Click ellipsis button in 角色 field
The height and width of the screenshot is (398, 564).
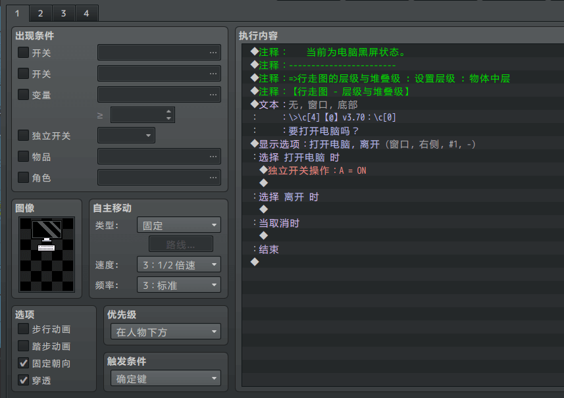(213, 178)
